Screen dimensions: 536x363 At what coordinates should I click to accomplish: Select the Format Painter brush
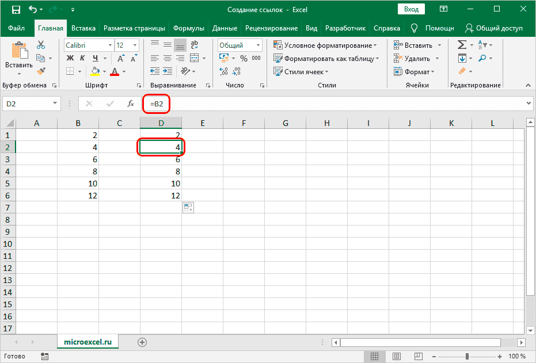[41, 71]
